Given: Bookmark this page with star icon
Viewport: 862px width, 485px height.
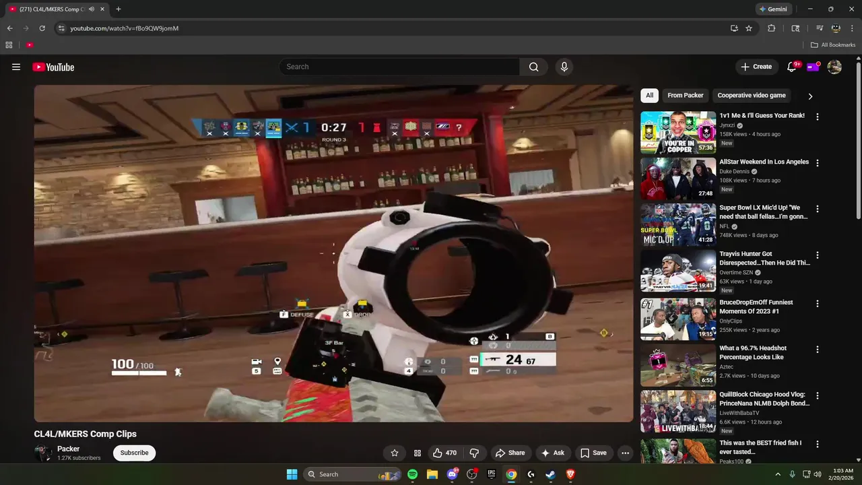Looking at the screenshot, I should pyautogui.click(x=749, y=28).
